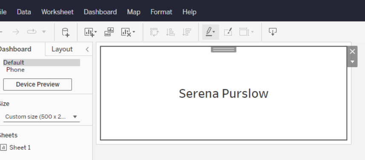365x160 pixels.
Task: Click the Device Preview button
Action: point(37,84)
